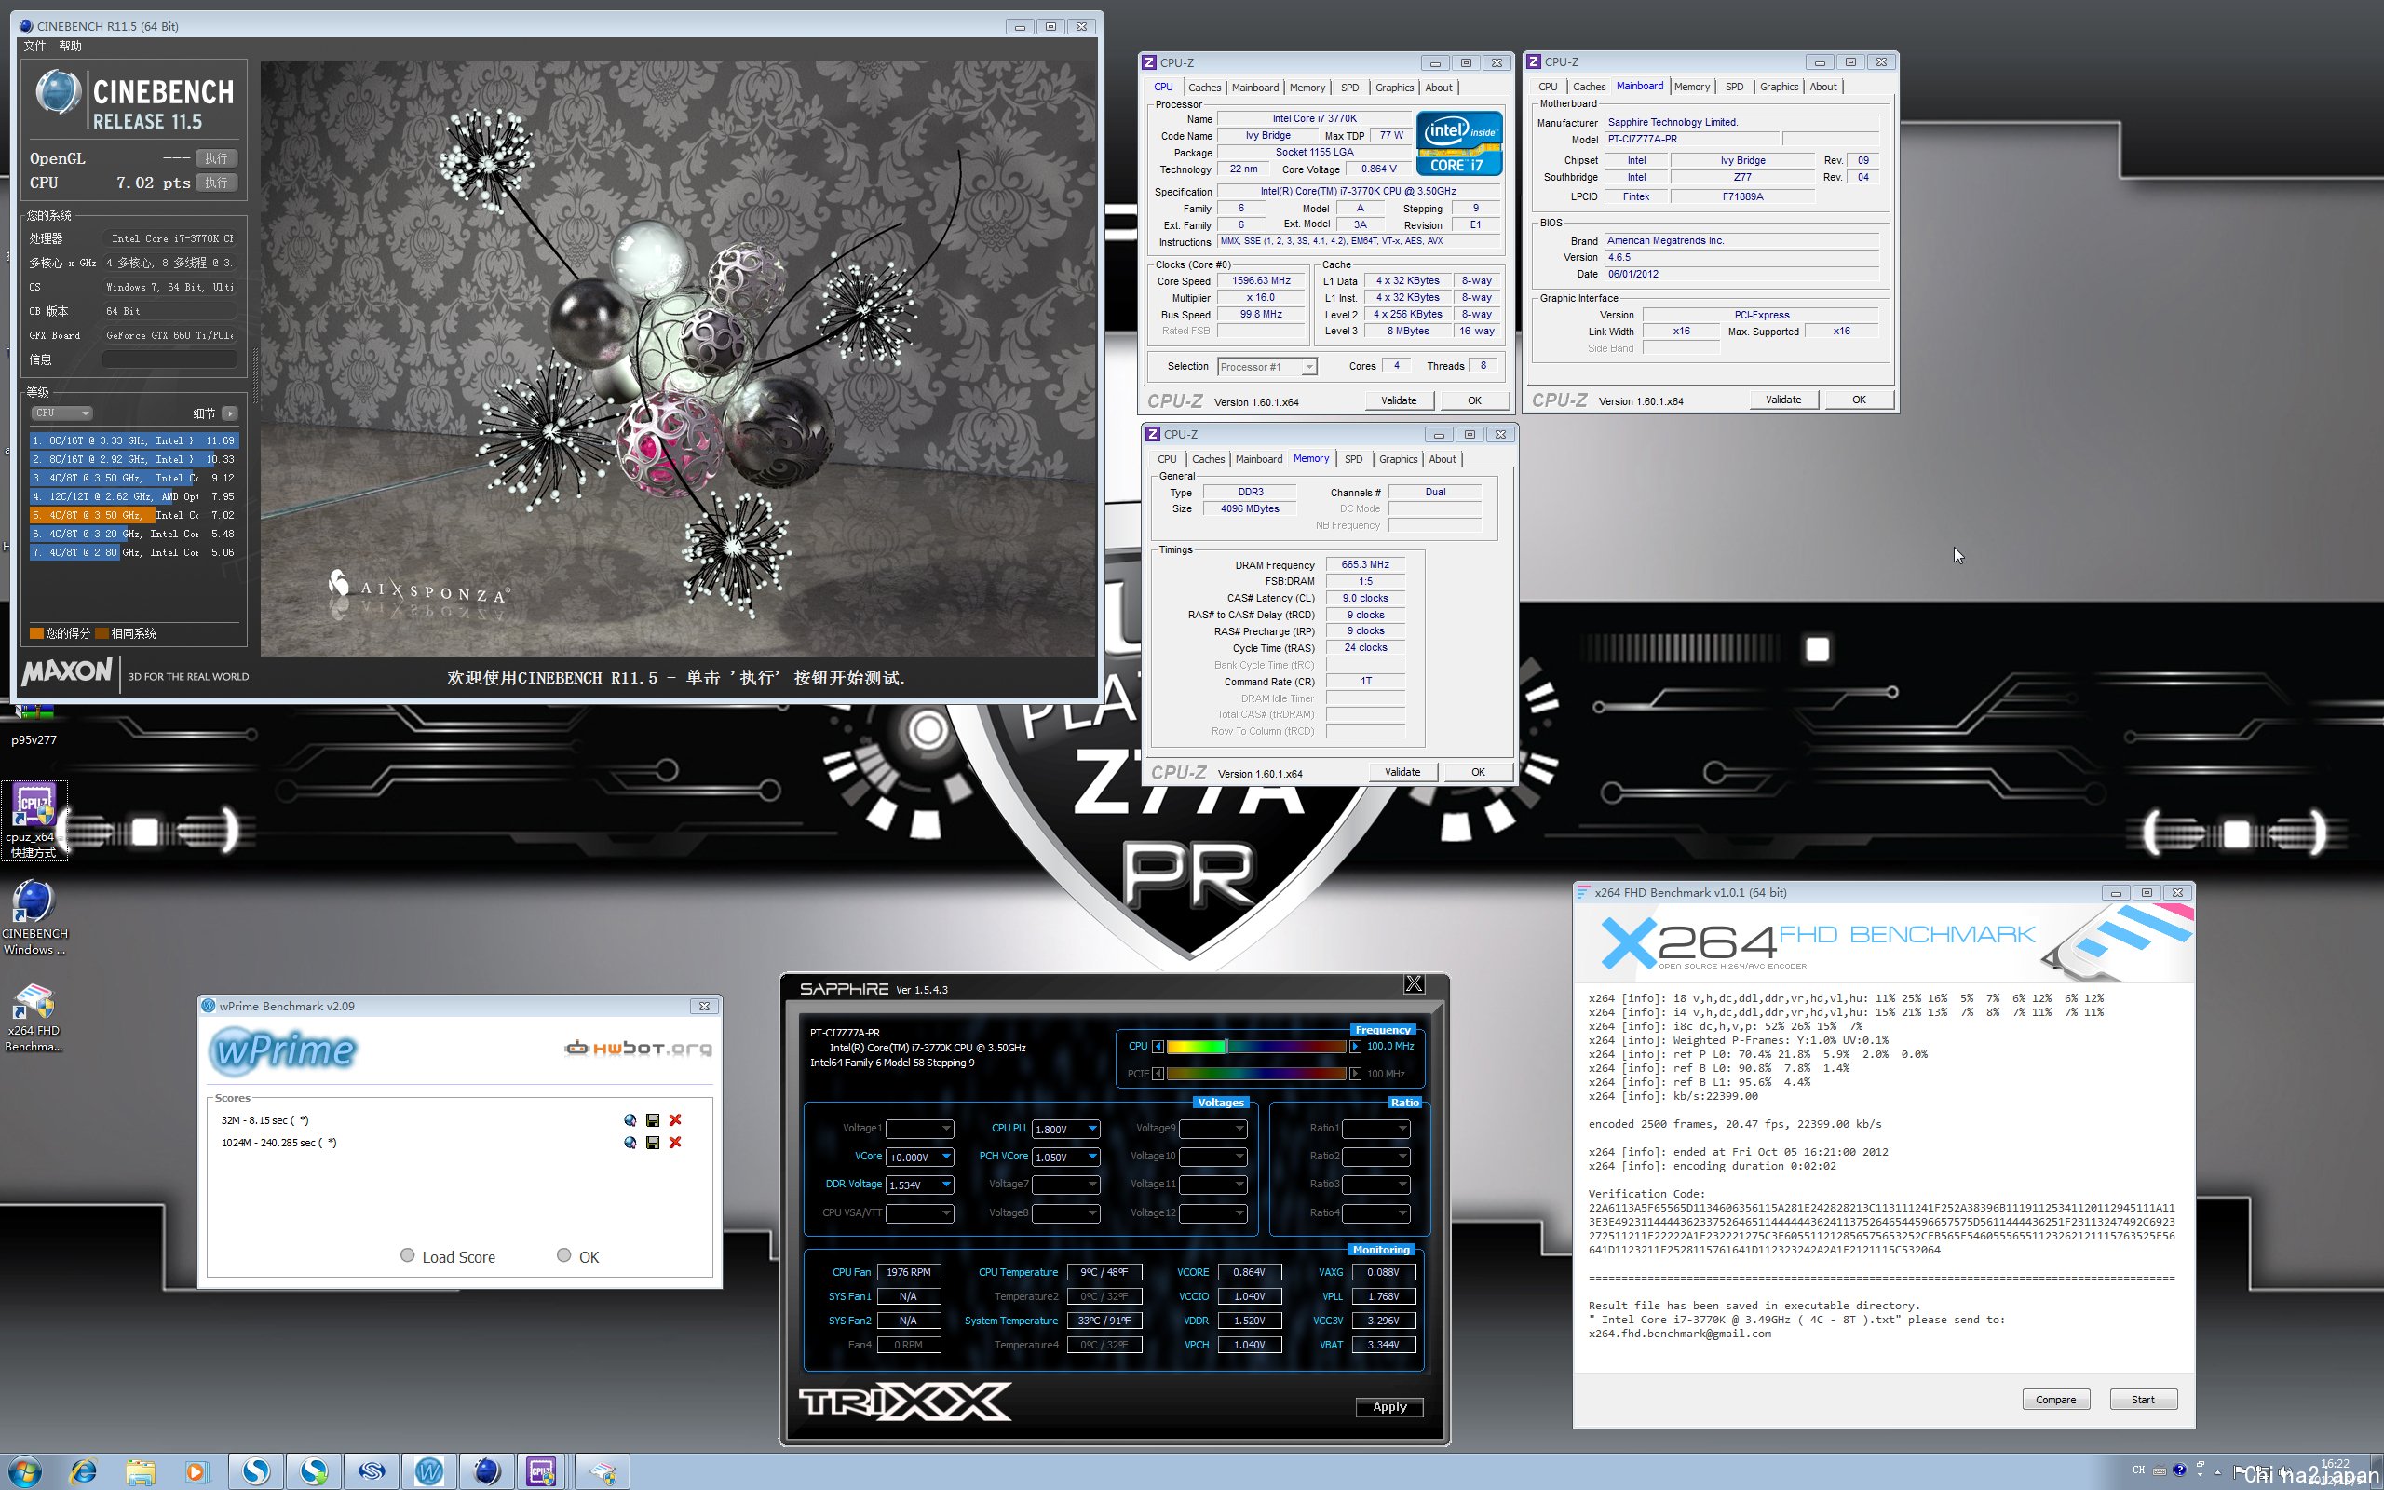Close the Sapphire TRIXX panel with X
The image size is (2384, 1490).
(x=1414, y=983)
